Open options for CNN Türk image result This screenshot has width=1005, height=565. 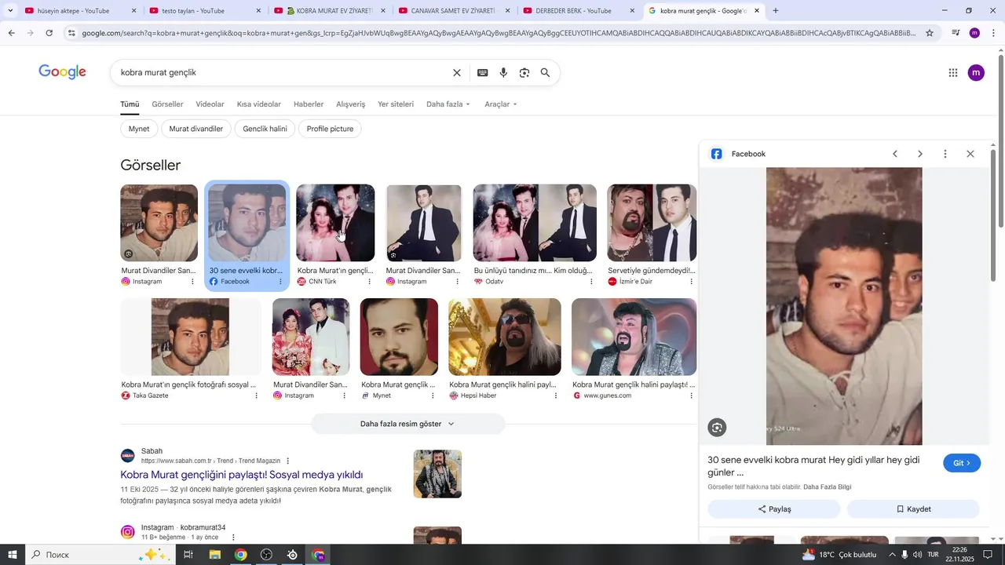(369, 282)
